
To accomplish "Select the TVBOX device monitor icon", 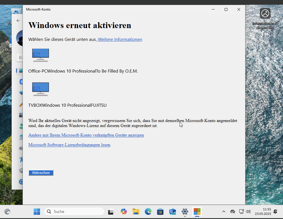I will click(41, 89).
